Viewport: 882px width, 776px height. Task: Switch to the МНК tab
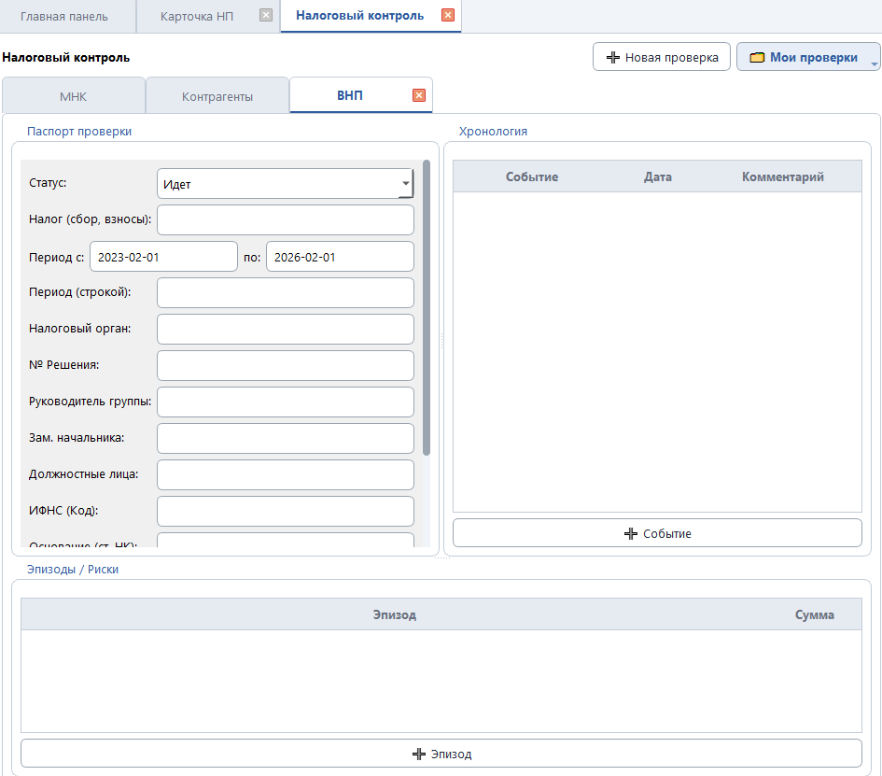click(x=74, y=96)
